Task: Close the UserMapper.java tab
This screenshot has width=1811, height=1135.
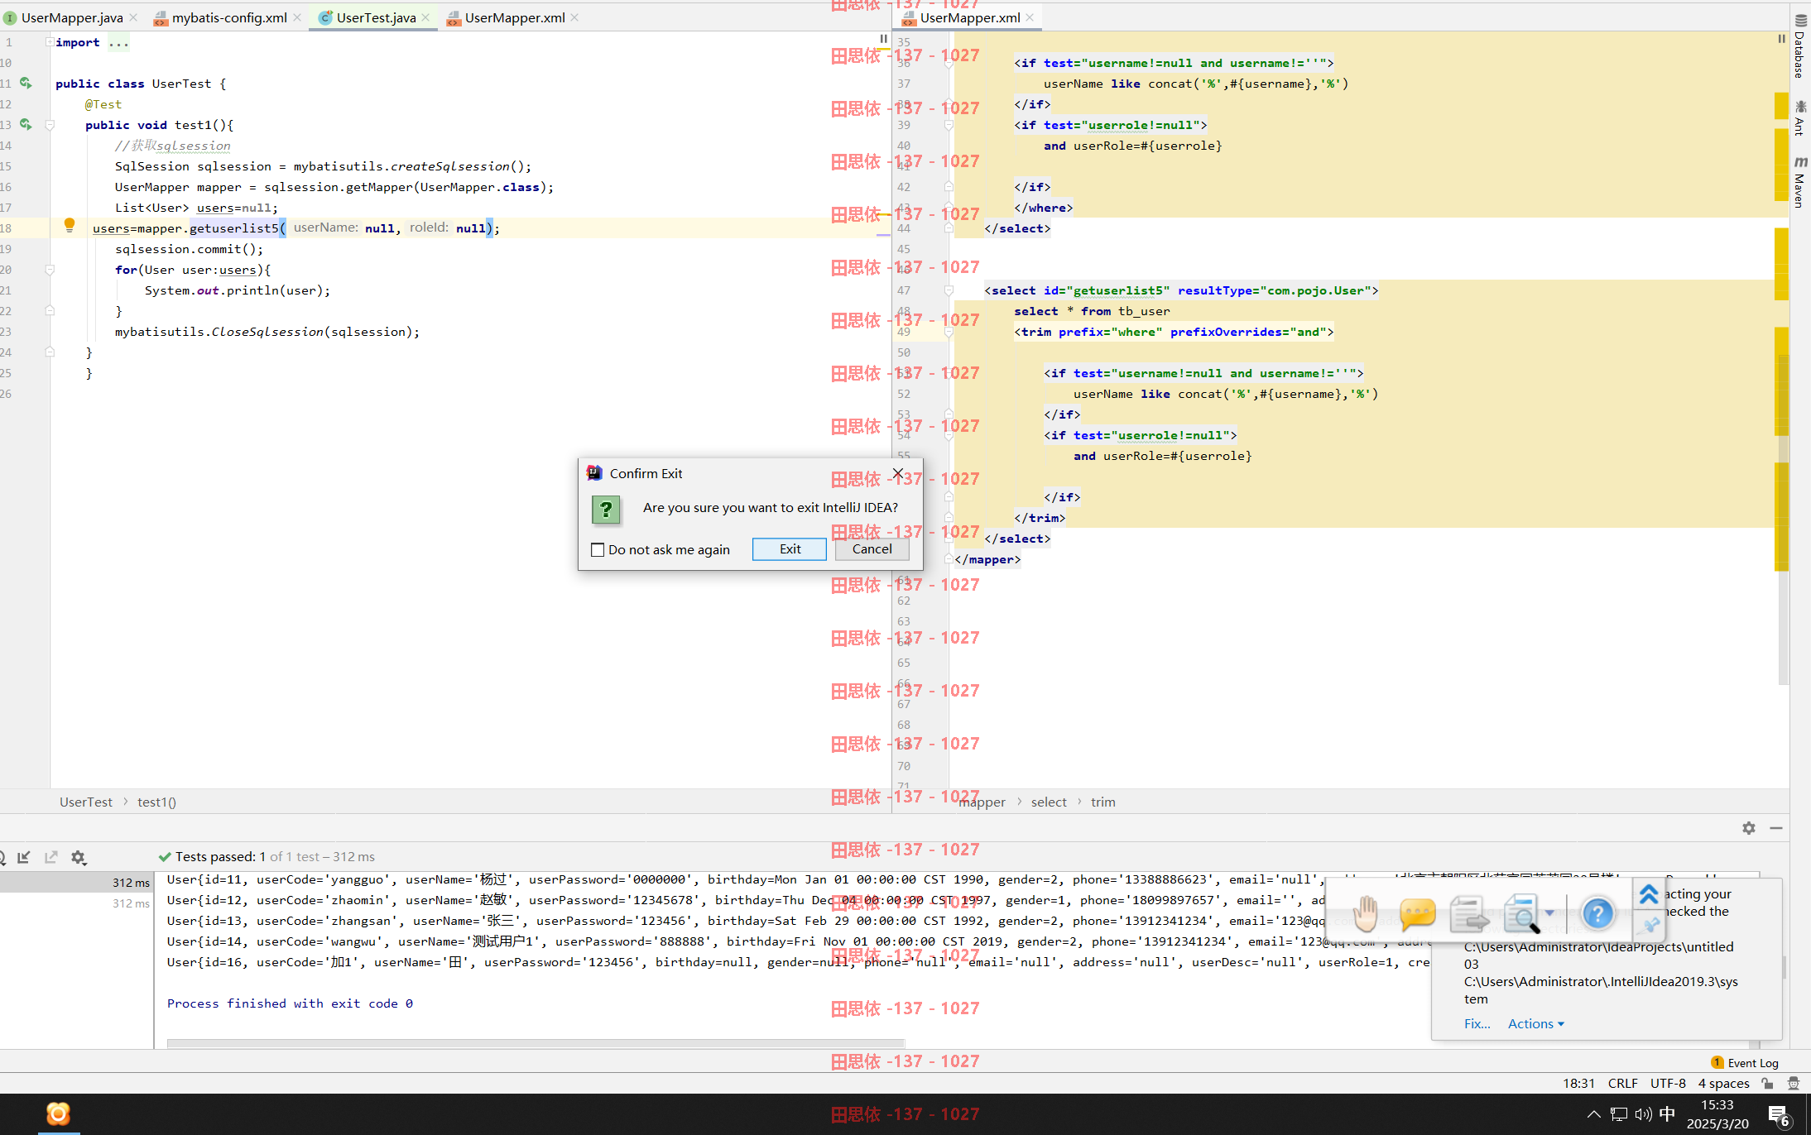Action: click(x=133, y=17)
